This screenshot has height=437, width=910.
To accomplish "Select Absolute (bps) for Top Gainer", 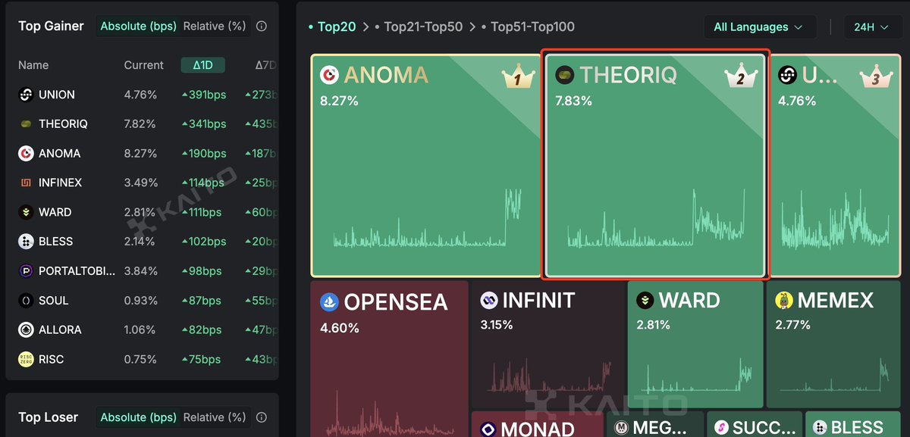I will pyautogui.click(x=139, y=27).
